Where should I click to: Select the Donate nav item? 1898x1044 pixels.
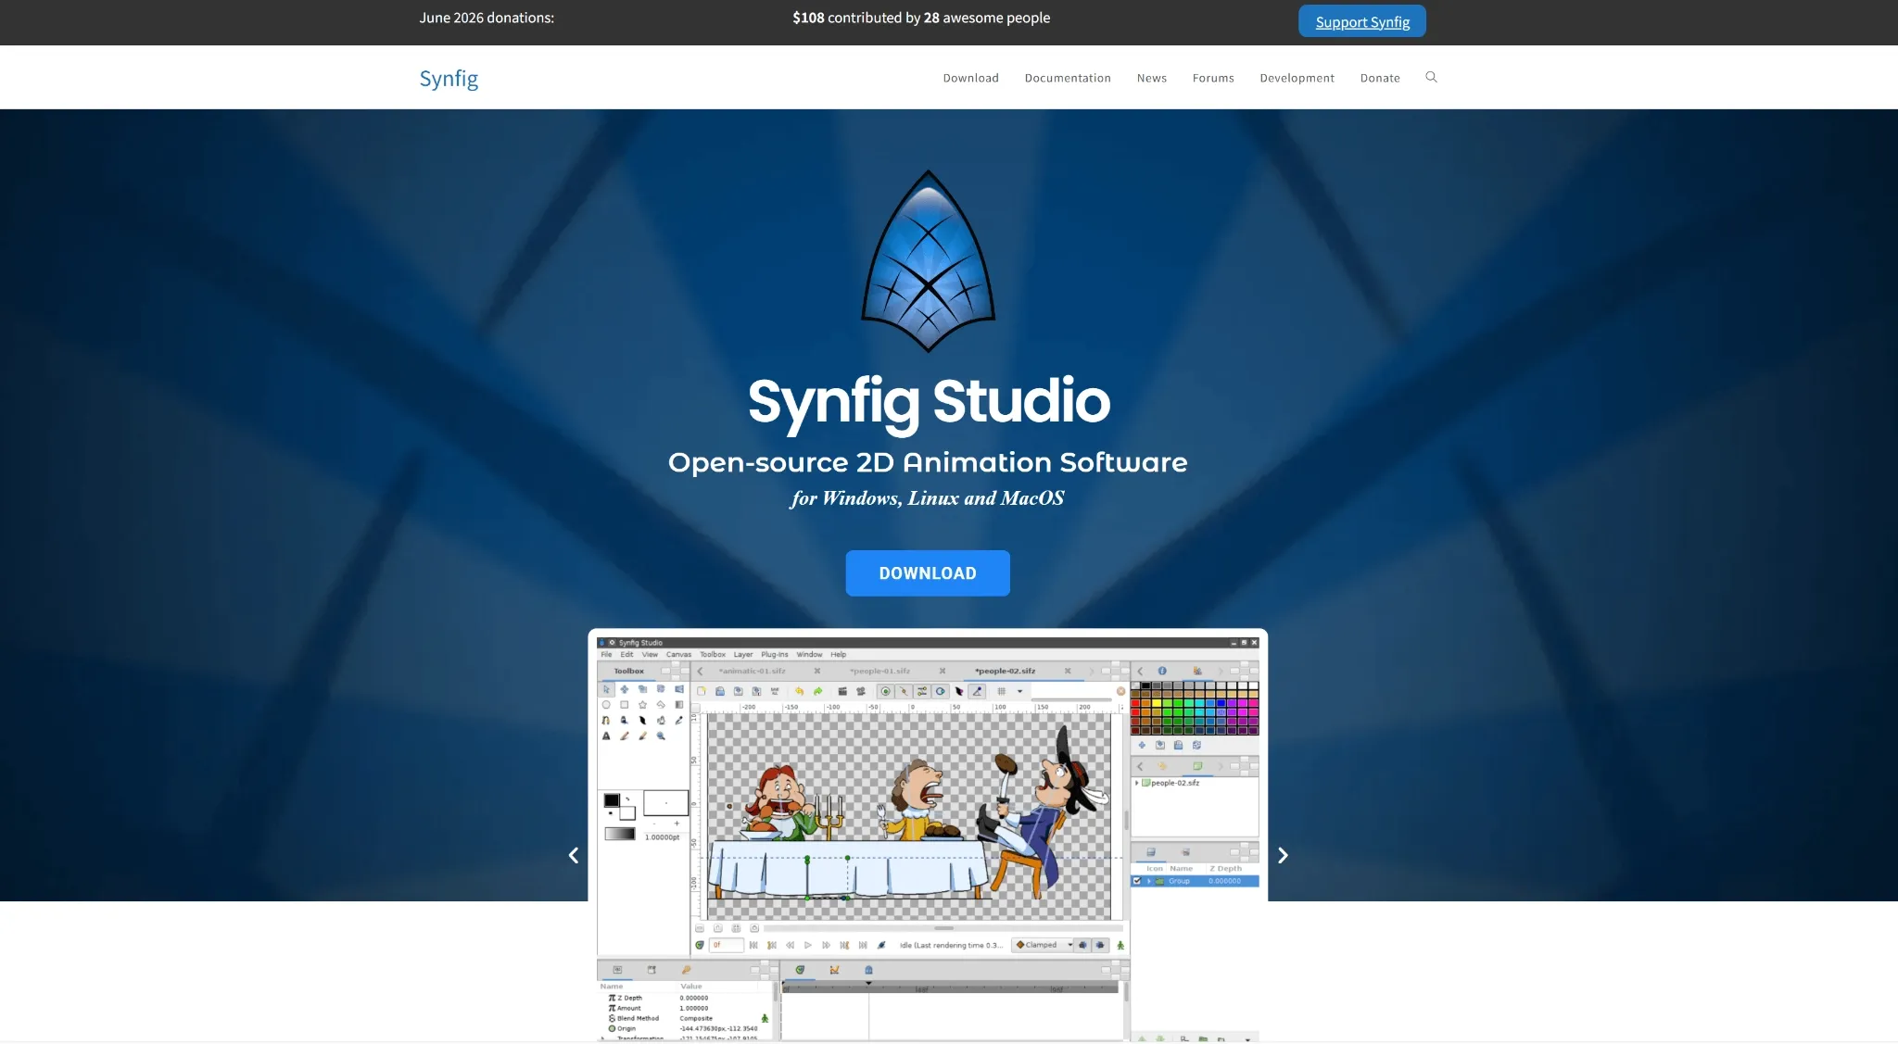click(1380, 78)
